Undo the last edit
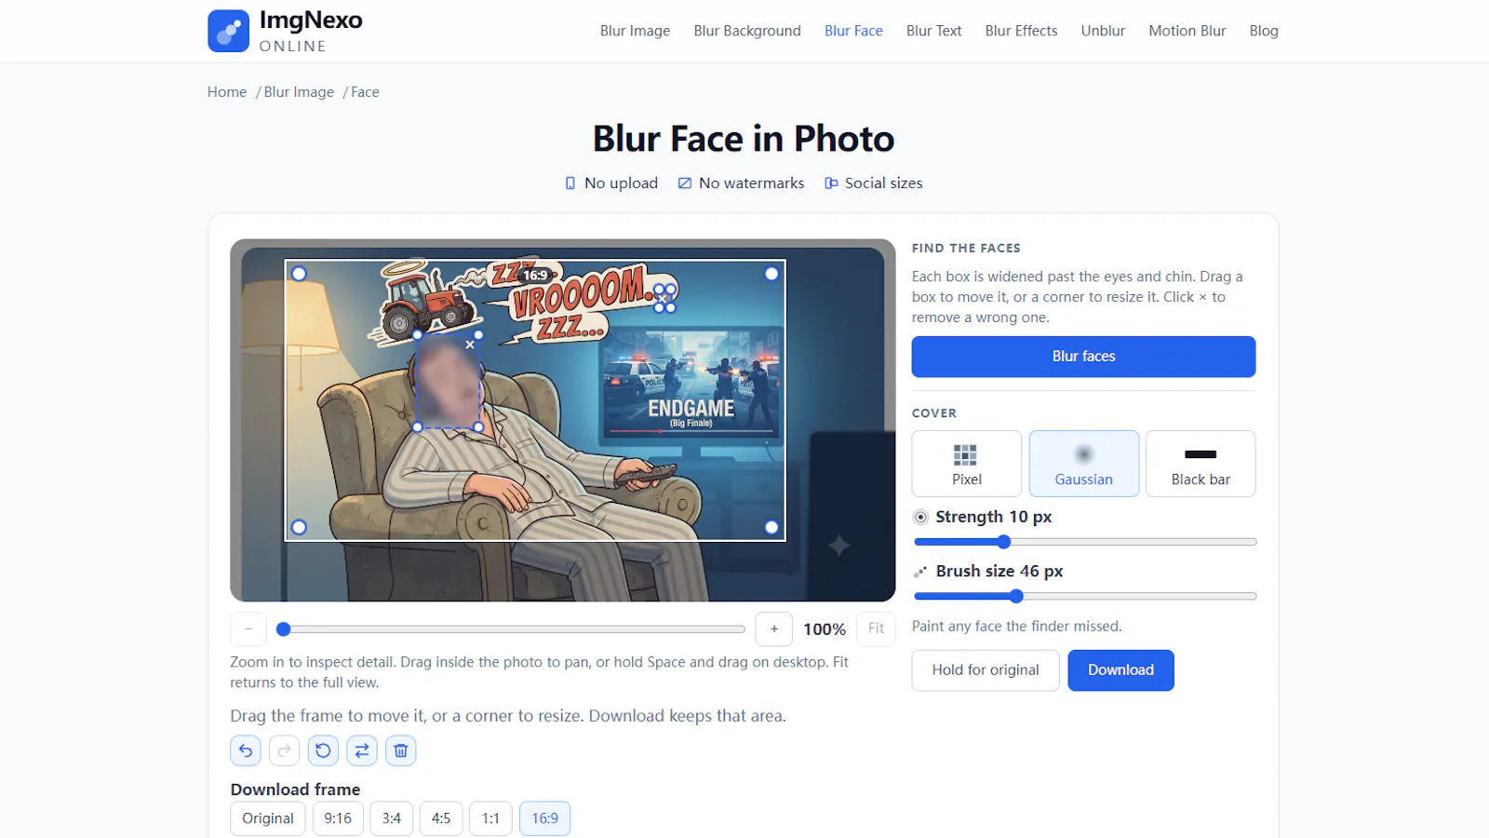Image resolution: width=1489 pixels, height=838 pixels. click(246, 750)
